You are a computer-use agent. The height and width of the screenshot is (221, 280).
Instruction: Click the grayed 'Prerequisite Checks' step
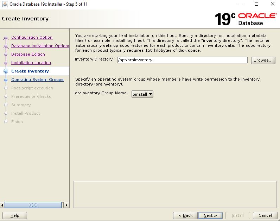point(31,96)
